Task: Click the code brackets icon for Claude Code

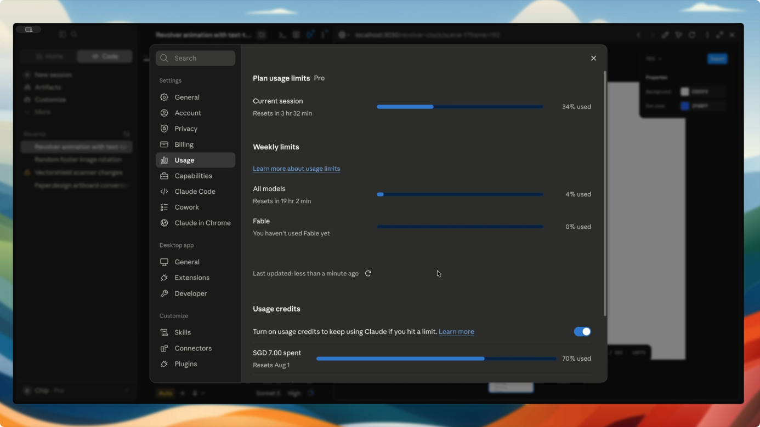Action: (x=164, y=192)
